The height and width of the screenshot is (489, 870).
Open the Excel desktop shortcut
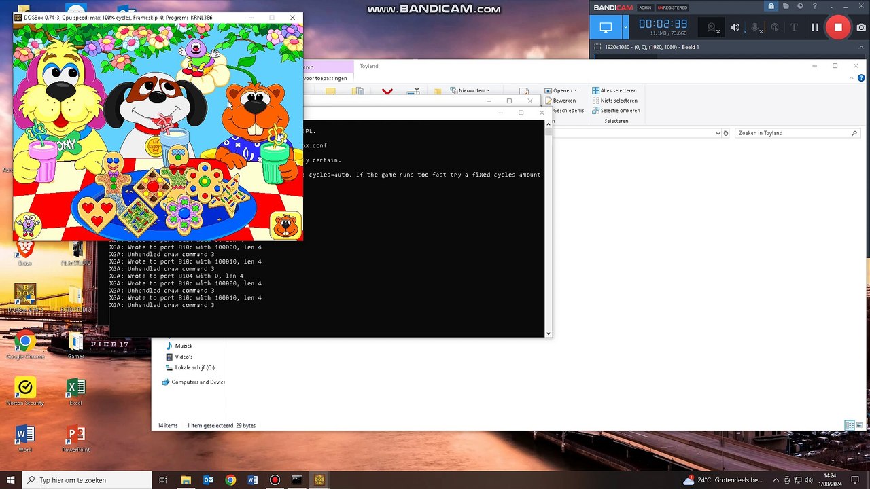(x=75, y=392)
